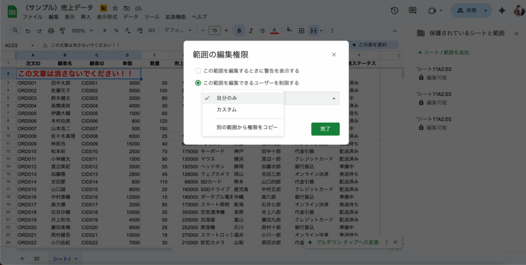This screenshot has height=265, width=526.
Task: Open the プルダウン チップ suggestion options menu
Action: 386,242
